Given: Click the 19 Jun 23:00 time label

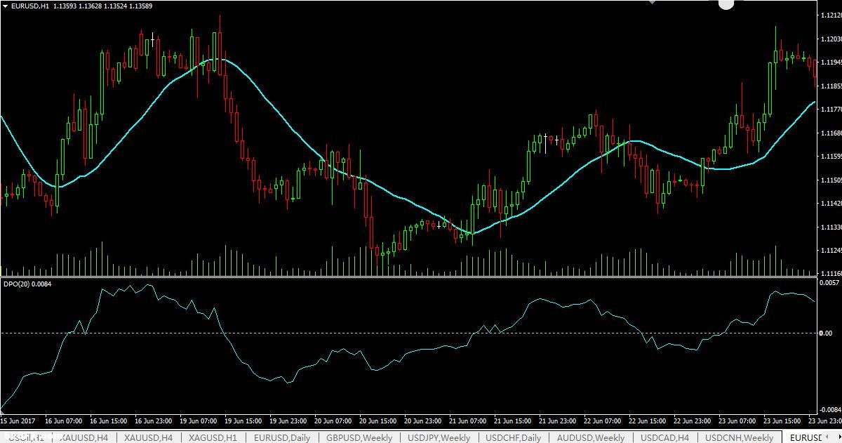Looking at the screenshot, I should 289,421.
